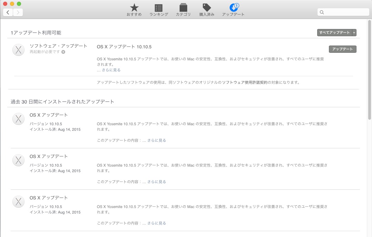372x237 pixels.
Task: Click the green zoom window button
Action: (19, 4)
